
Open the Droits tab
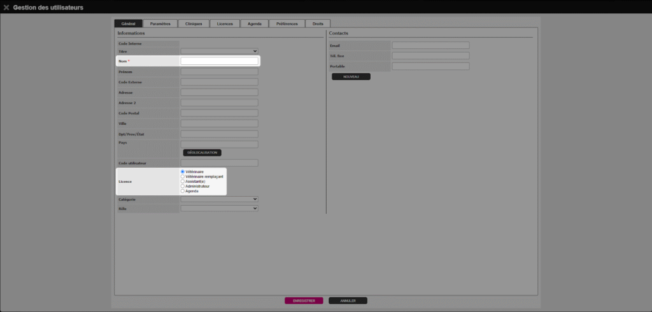tap(318, 24)
